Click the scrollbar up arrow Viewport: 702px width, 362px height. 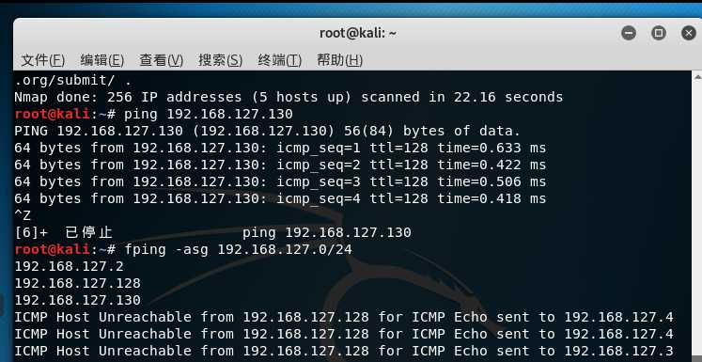click(698, 77)
